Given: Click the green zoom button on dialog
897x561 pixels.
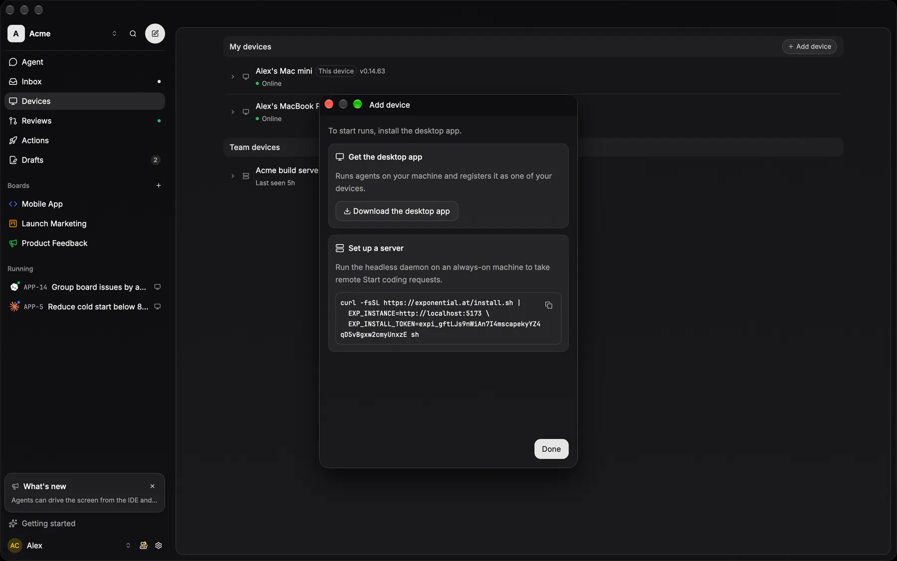Looking at the screenshot, I should [x=357, y=104].
